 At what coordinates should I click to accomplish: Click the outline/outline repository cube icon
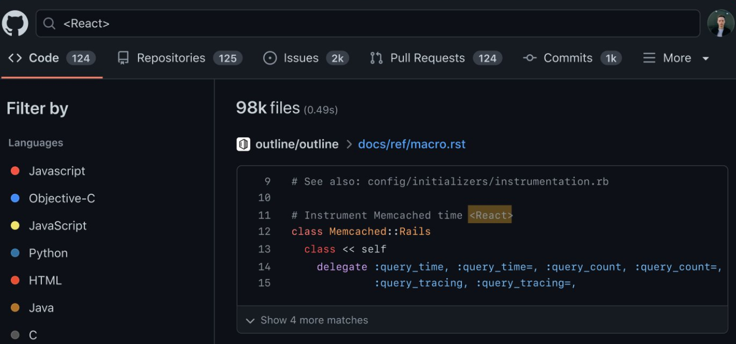coord(244,144)
